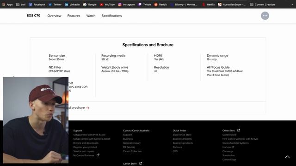Viewport: 296px width, 166px height.
Task: Select the AF/Focus Guide description text
Action: coord(225,73)
